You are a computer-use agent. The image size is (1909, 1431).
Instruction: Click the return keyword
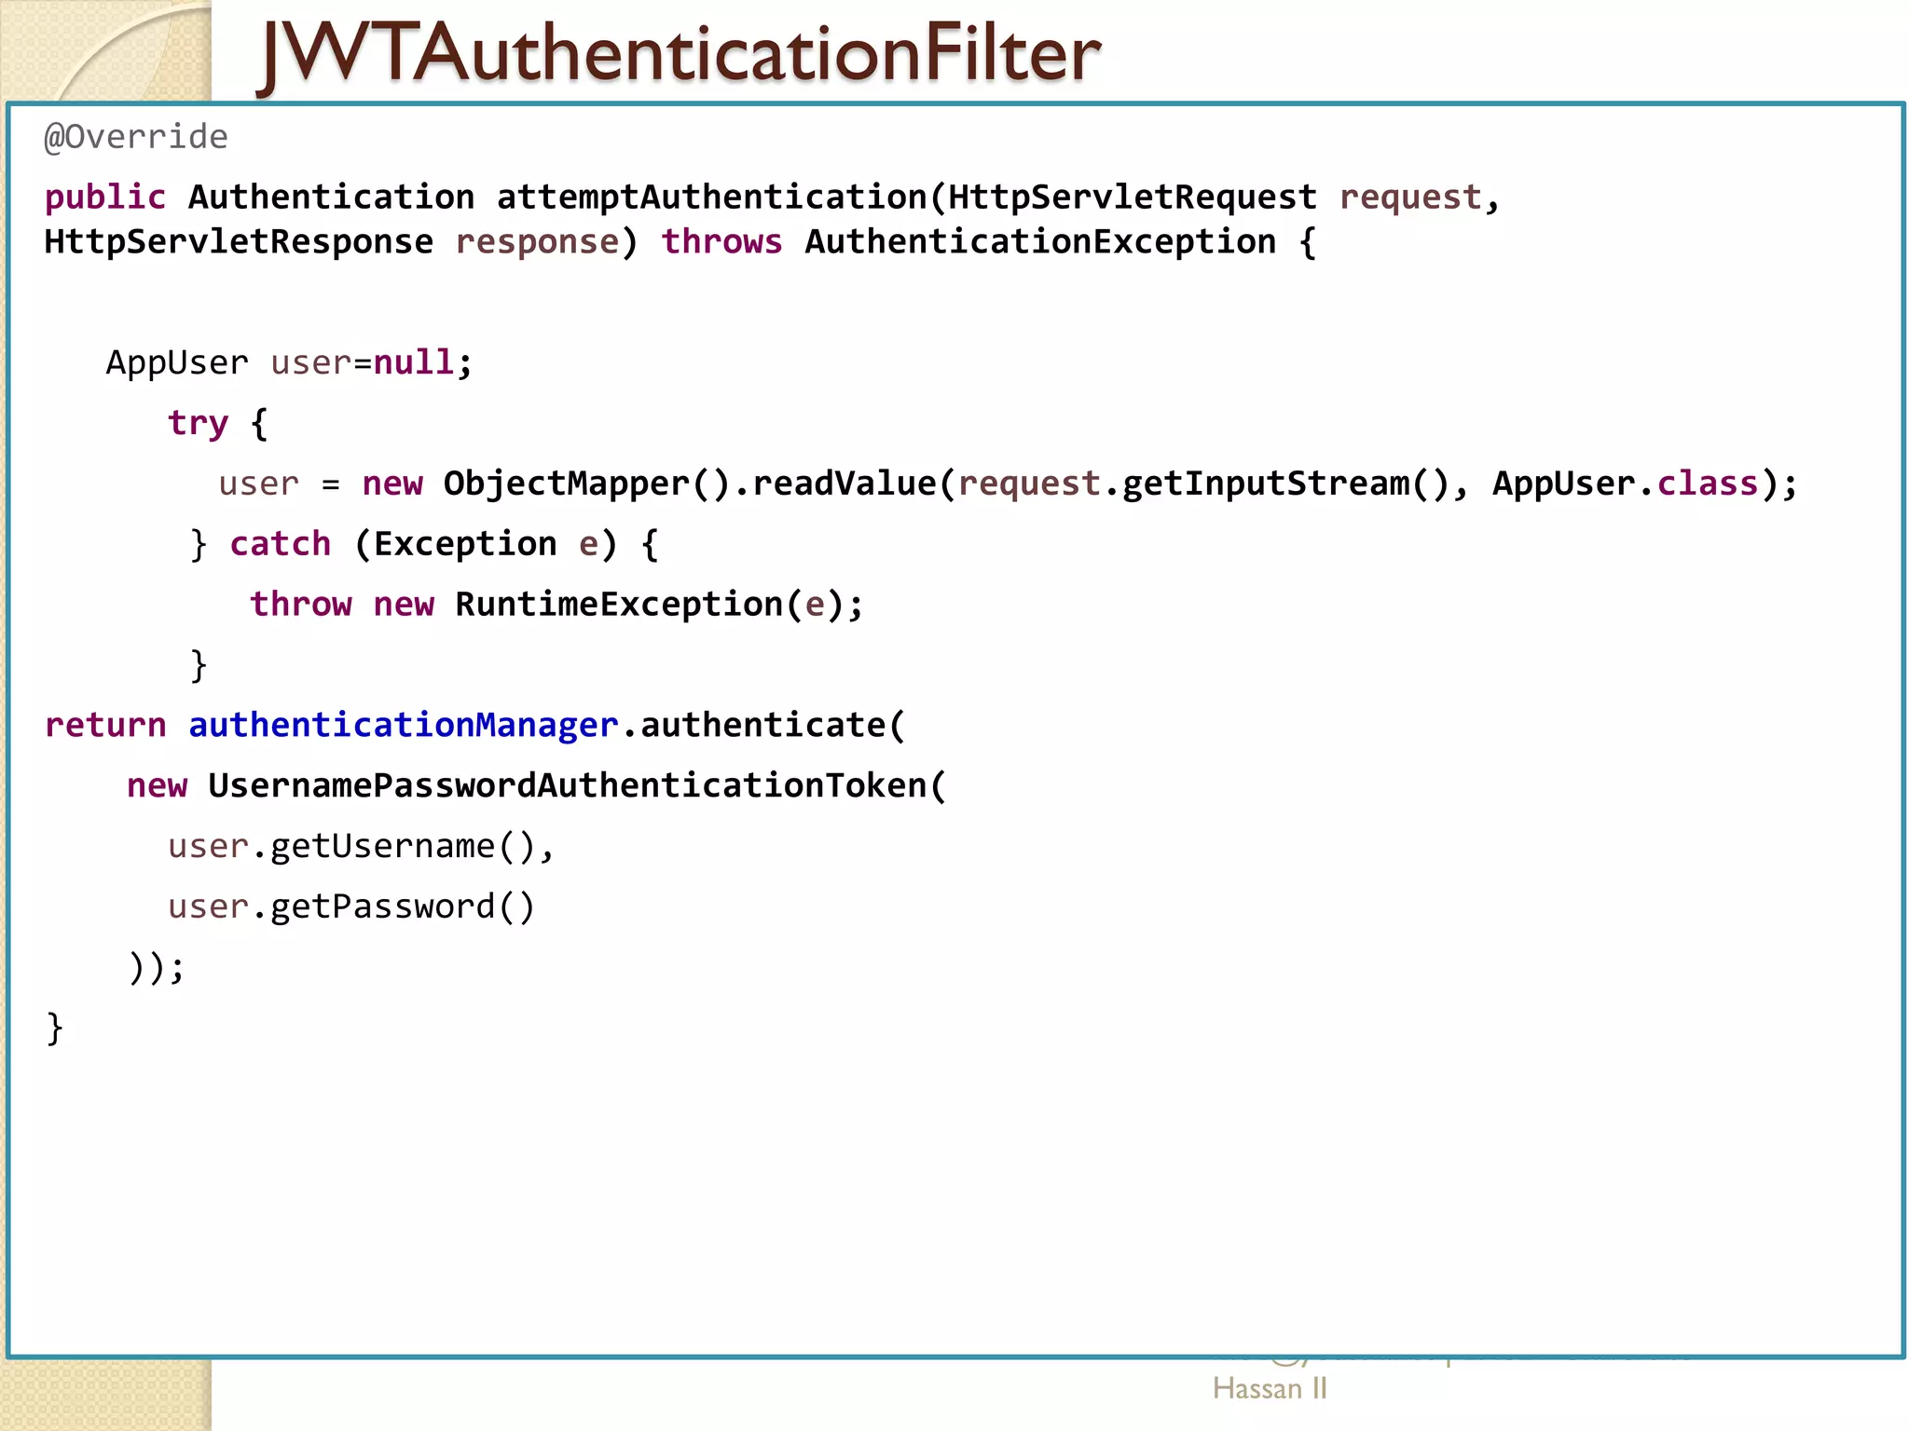tap(105, 725)
